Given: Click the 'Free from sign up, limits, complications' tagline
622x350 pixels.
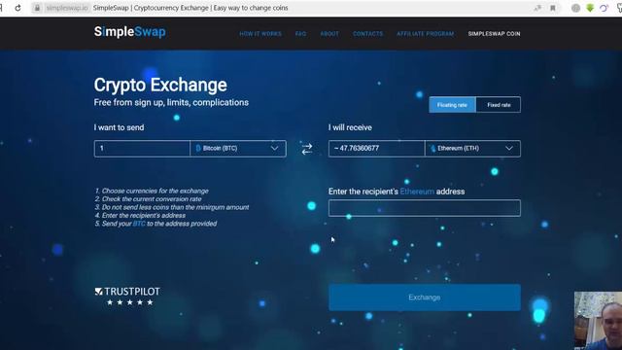Looking at the screenshot, I should (x=171, y=102).
